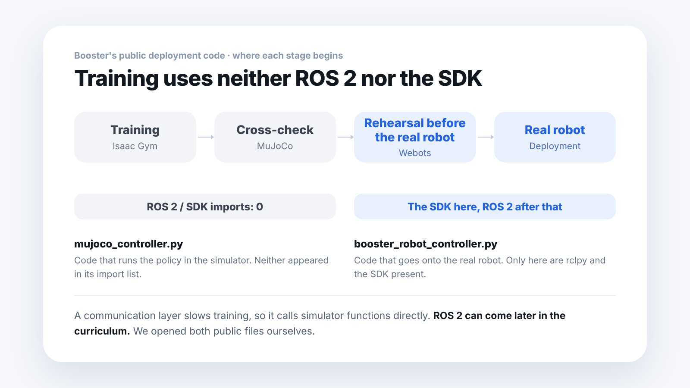Screen dimensions: 690x388
Task: Click the 'Webots' label
Action: 415,153
